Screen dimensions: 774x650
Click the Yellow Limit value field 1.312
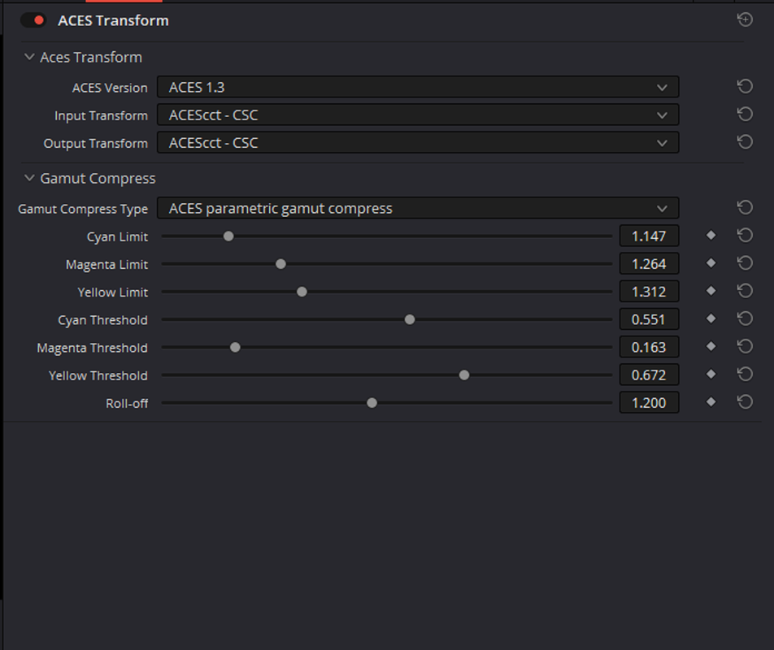point(649,292)
